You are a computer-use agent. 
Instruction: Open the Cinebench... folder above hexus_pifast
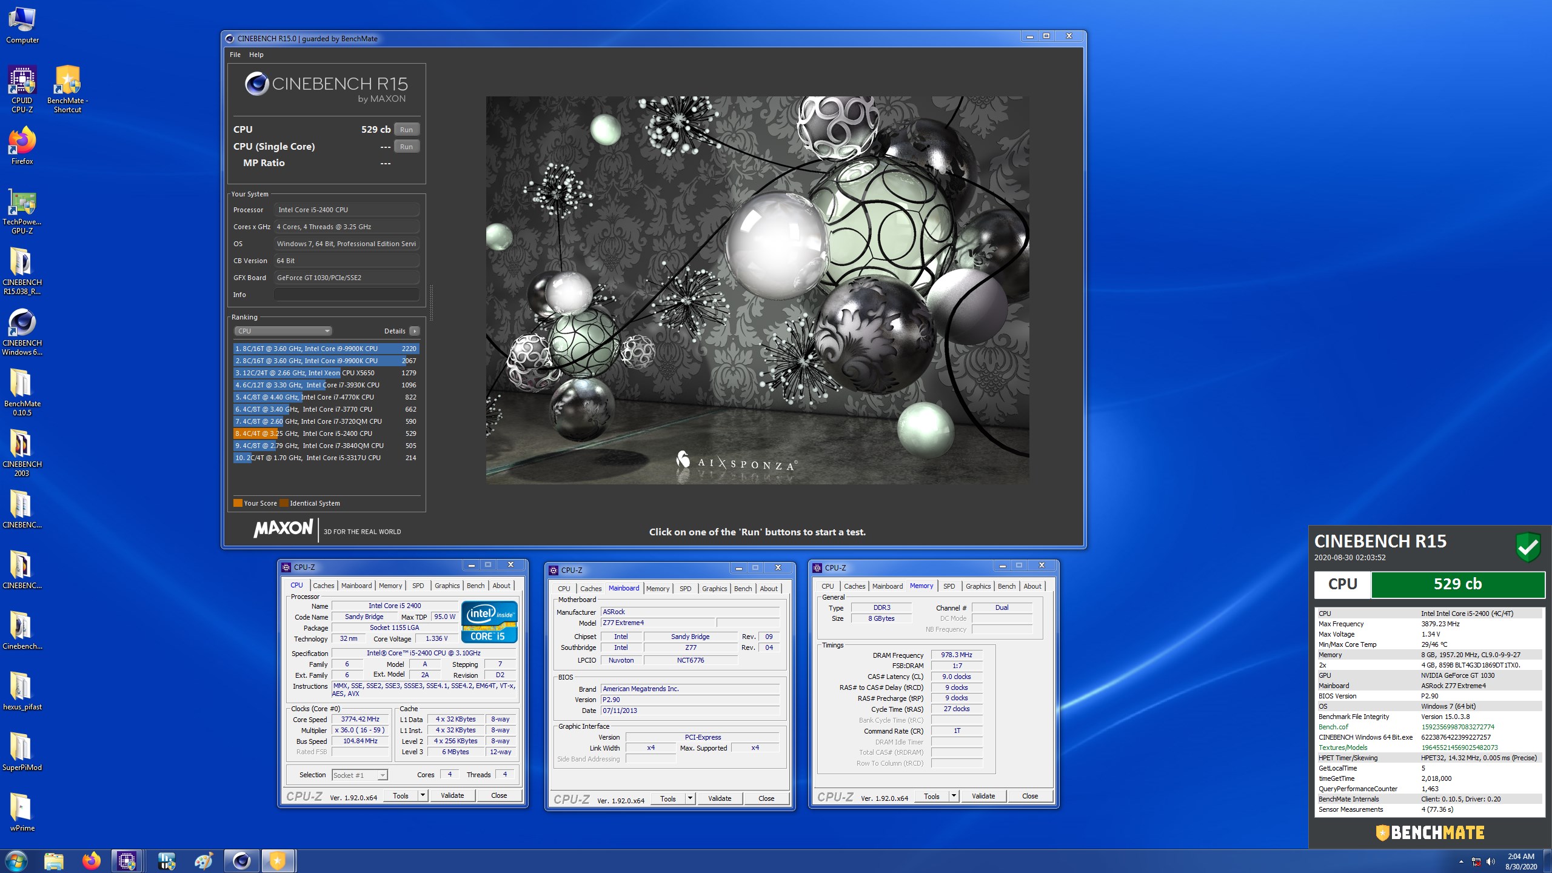click(x=22, y=630)
